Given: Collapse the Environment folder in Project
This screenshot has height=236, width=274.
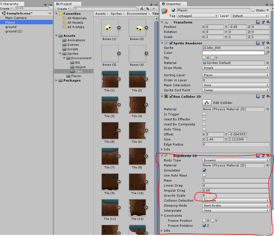Looking at the screenshot, I should tap(64, 58).
